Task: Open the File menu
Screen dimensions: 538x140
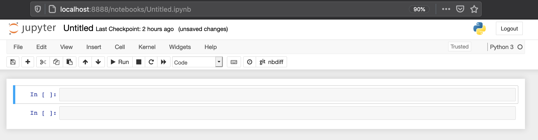Action: pos(18,47)
